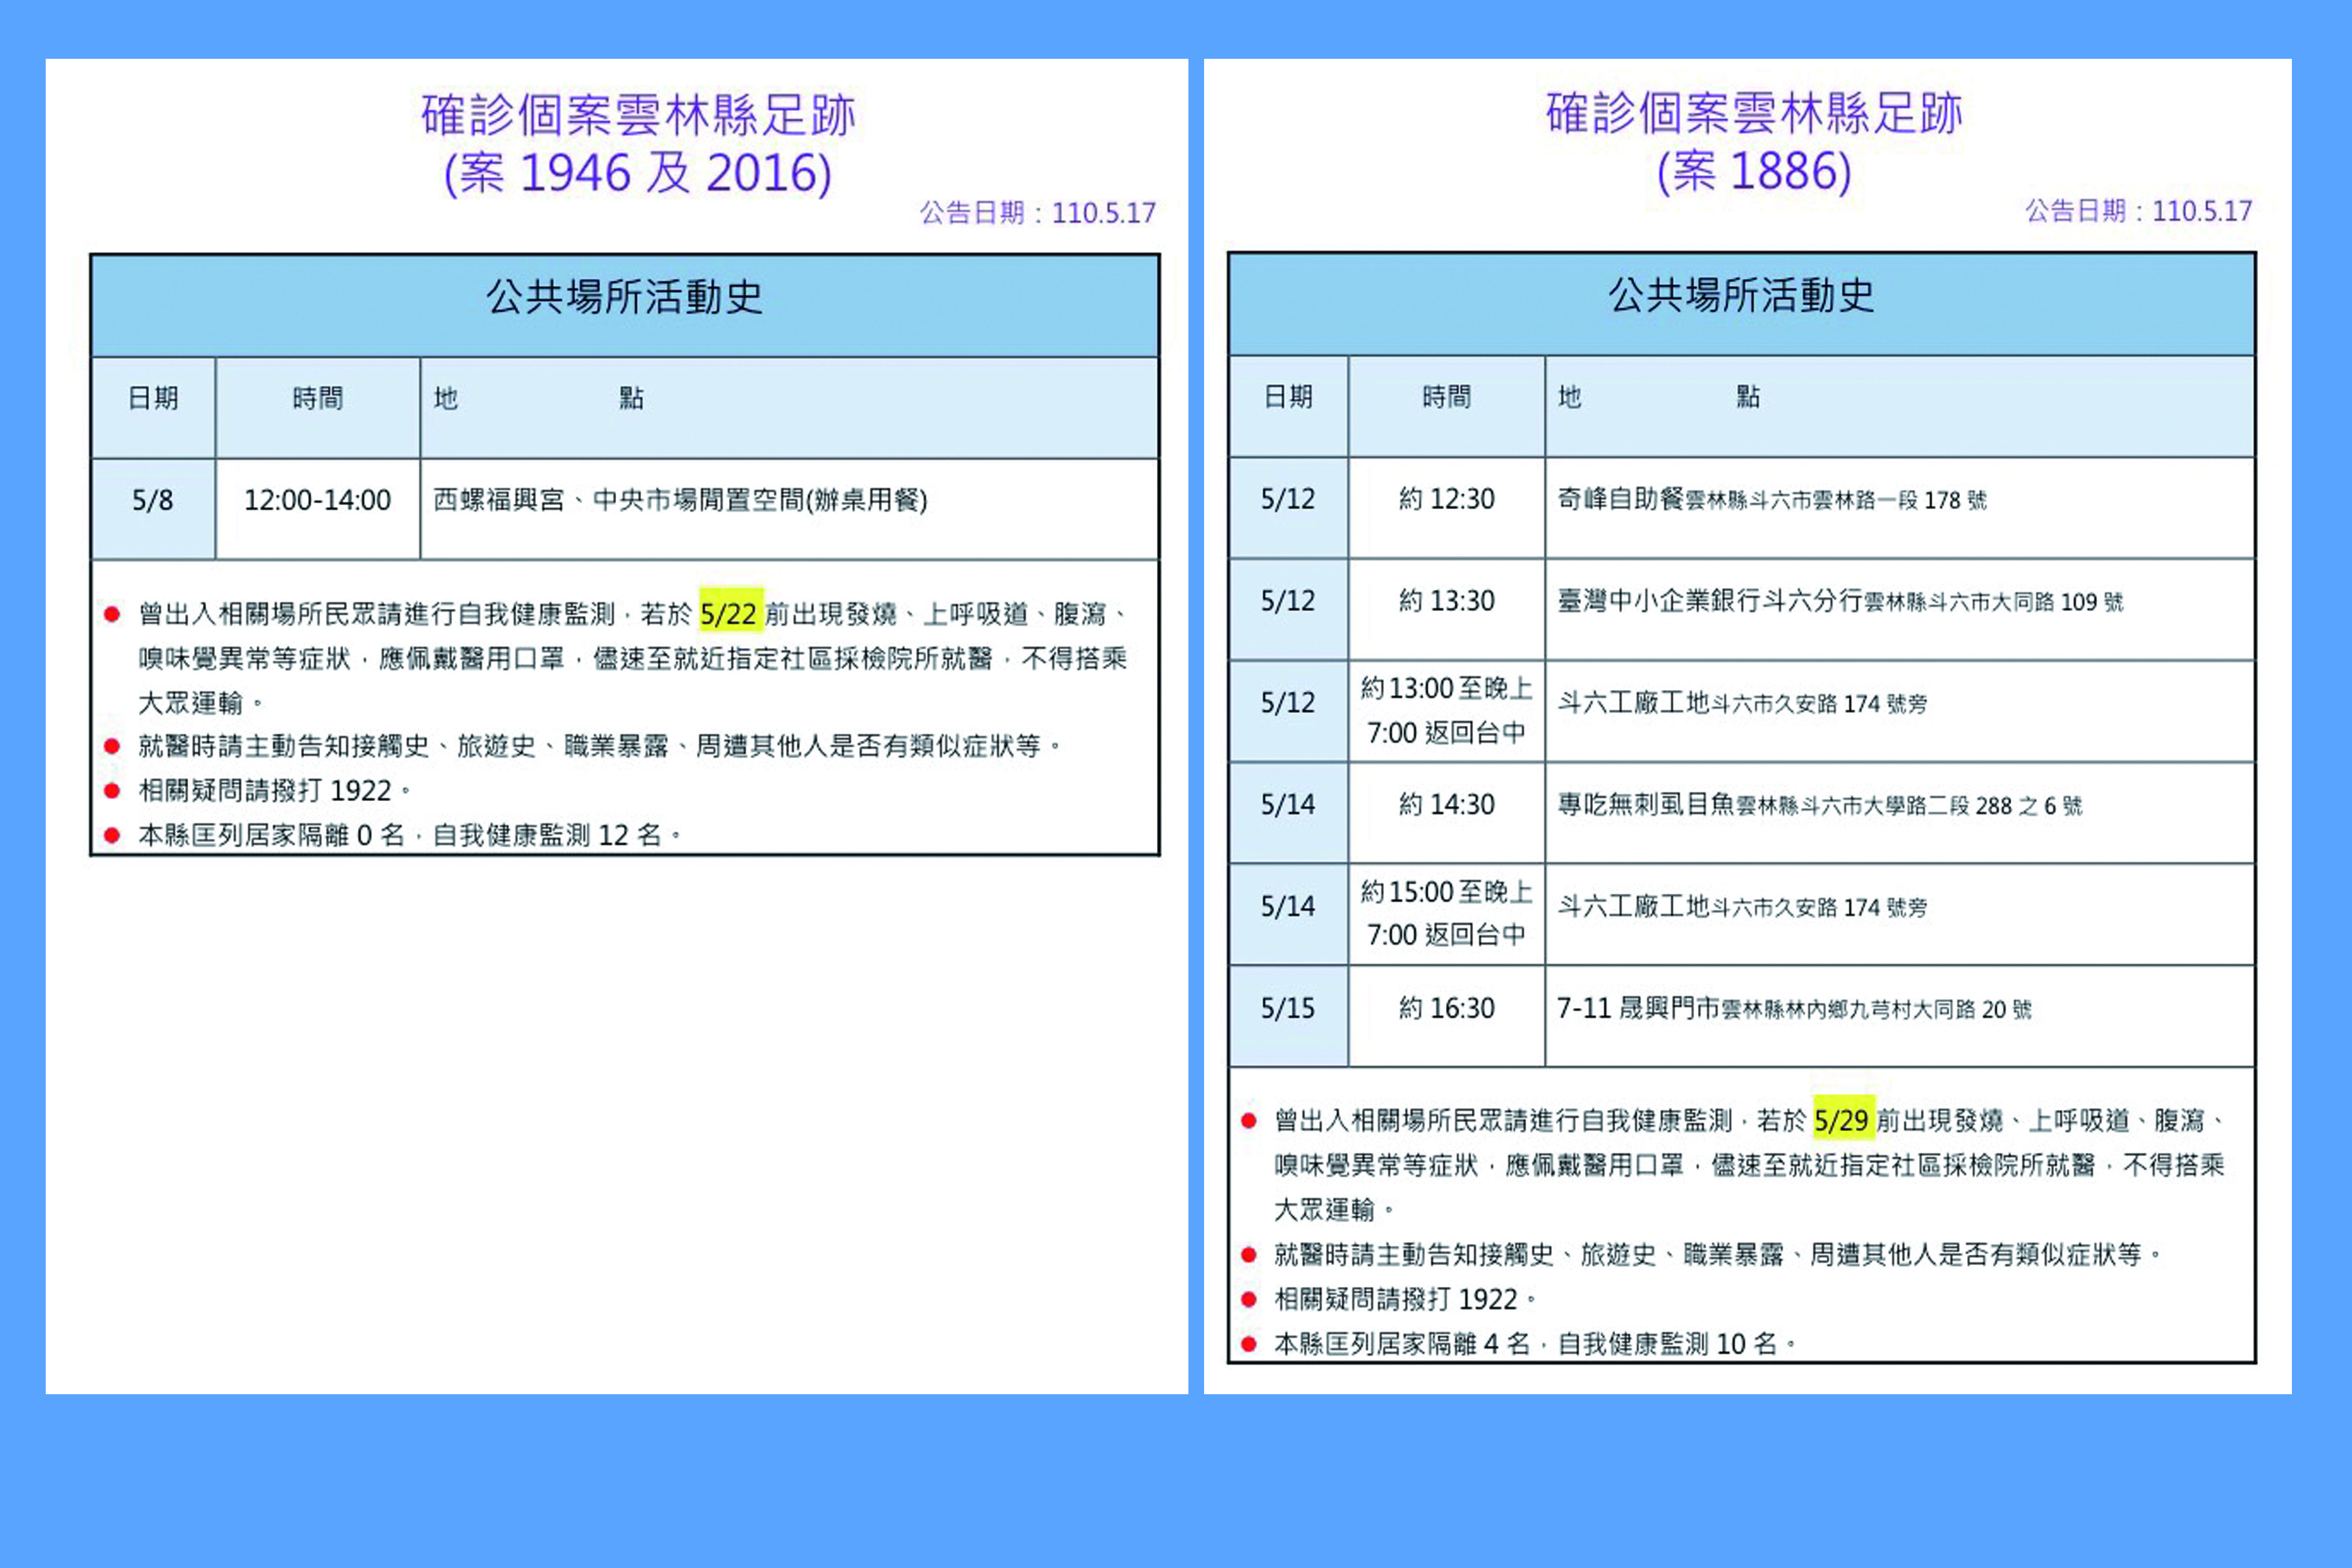
Task: Click 嗅味覺異常等症狀 line in the 案 1886 panel
Action: (x=1749, y=1165)
